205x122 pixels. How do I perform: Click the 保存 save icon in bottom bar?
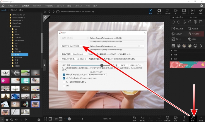click(193, 118)
